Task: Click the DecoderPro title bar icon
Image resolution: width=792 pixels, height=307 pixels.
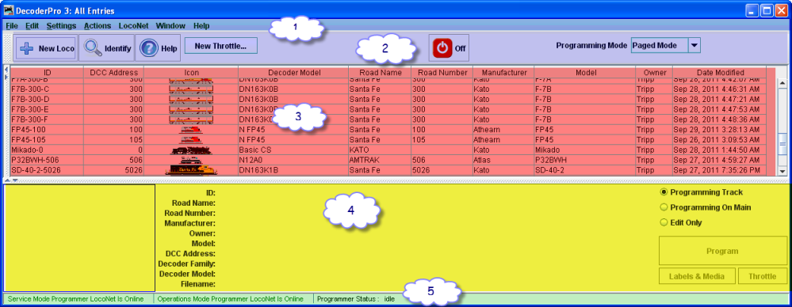Action: [x=9, y=10]
